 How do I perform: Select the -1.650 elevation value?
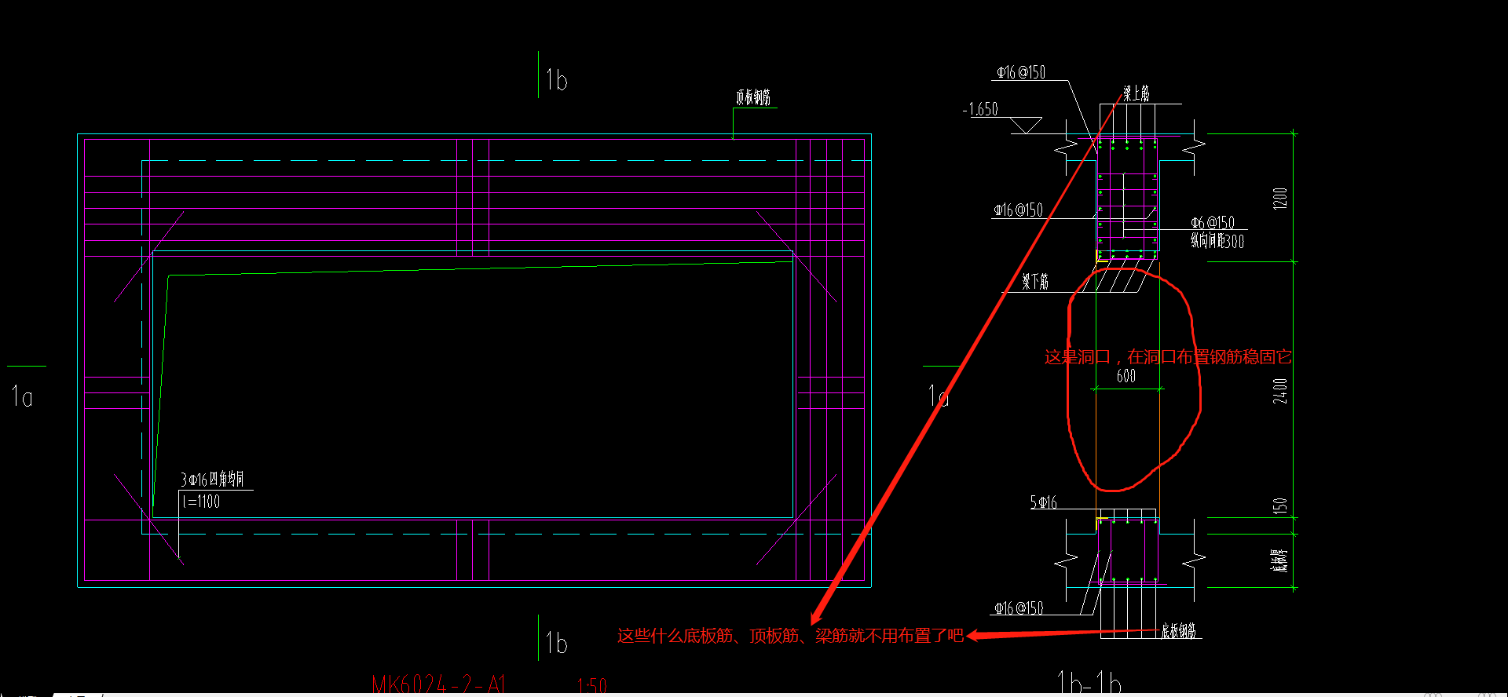980,109
